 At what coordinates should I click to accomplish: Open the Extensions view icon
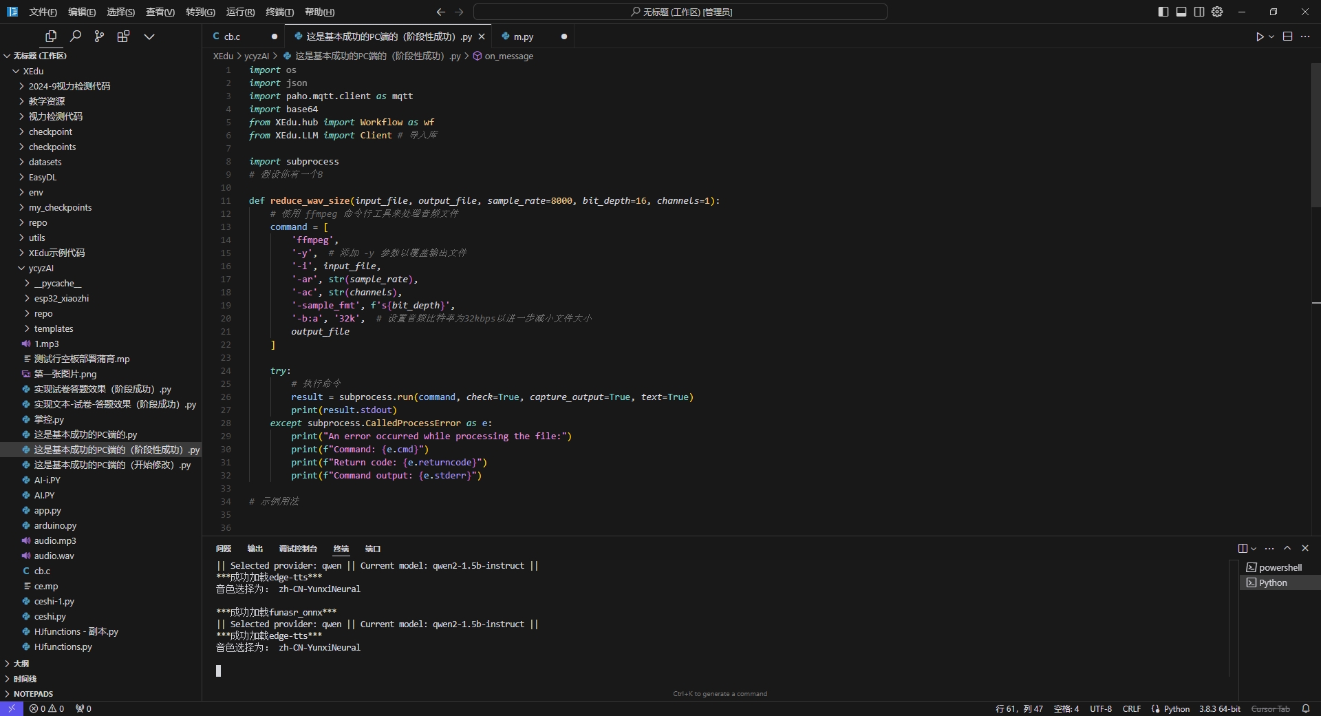tap(124, 36)
